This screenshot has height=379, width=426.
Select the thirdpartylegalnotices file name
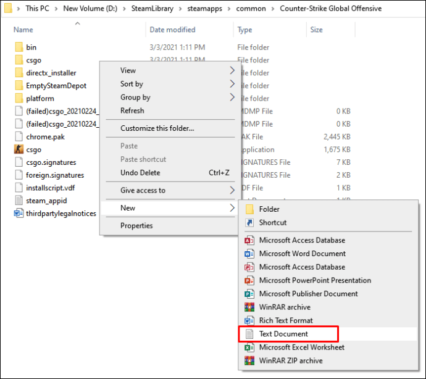pos(61,214)
